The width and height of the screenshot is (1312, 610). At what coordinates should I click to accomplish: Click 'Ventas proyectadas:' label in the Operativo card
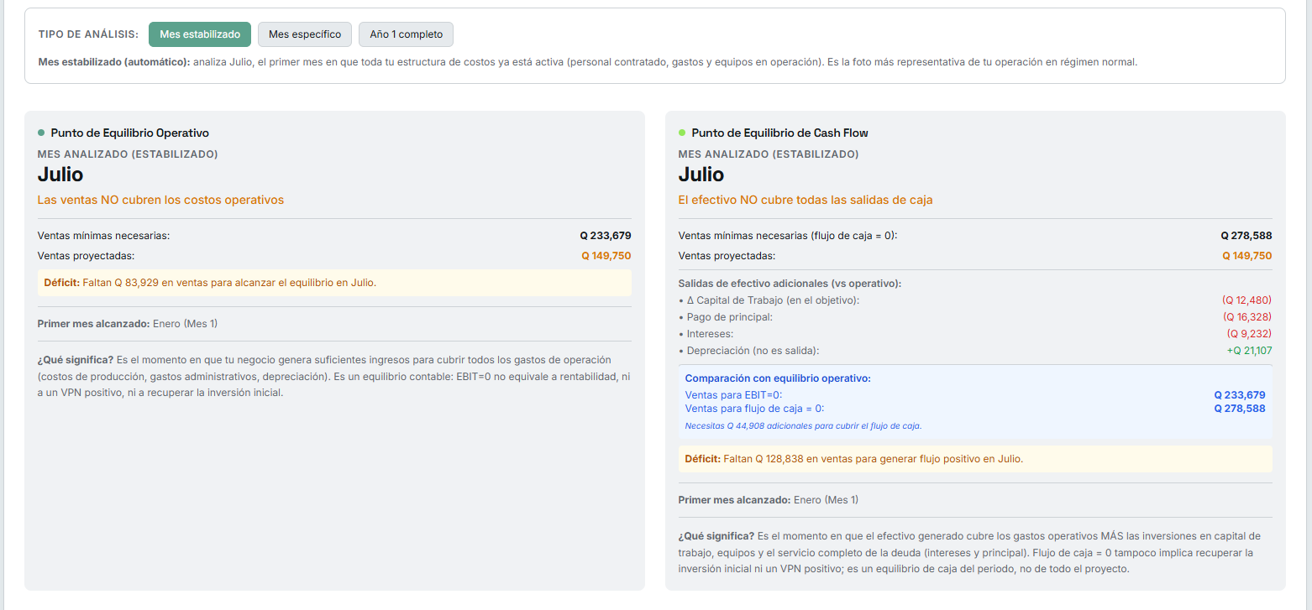[86, 256]
